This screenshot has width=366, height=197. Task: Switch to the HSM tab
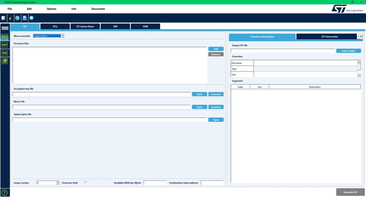click(145, 27)
